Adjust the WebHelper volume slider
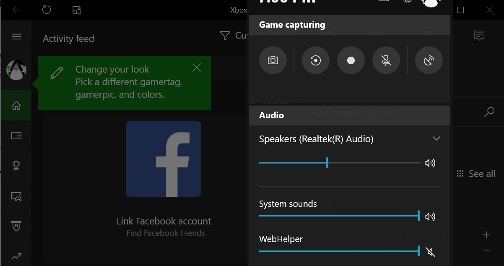The width and height of the screenshot is (504, 266). point(340,251)
